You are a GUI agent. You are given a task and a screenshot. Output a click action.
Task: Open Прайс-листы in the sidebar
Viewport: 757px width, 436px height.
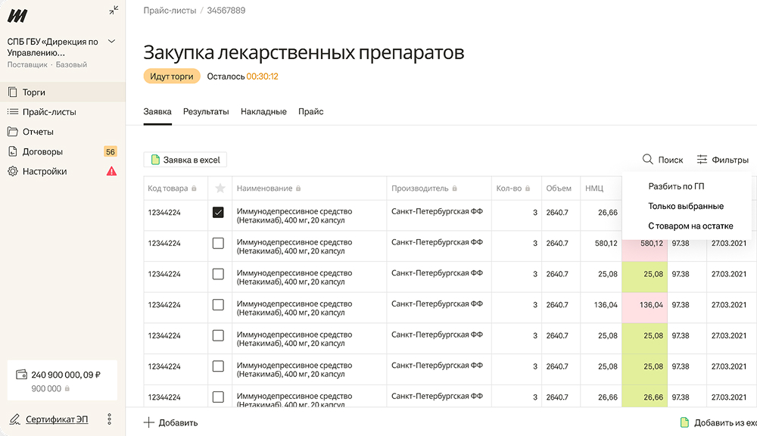[49, 112]
